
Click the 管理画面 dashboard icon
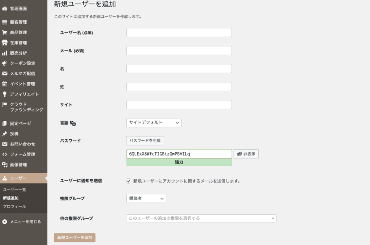(5, 8)
